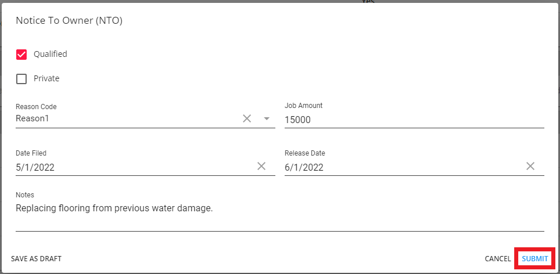Viewport: 560px width, 274px height.
Task: Submit the Notice To Owner form
Action: [x=534, y=259]
